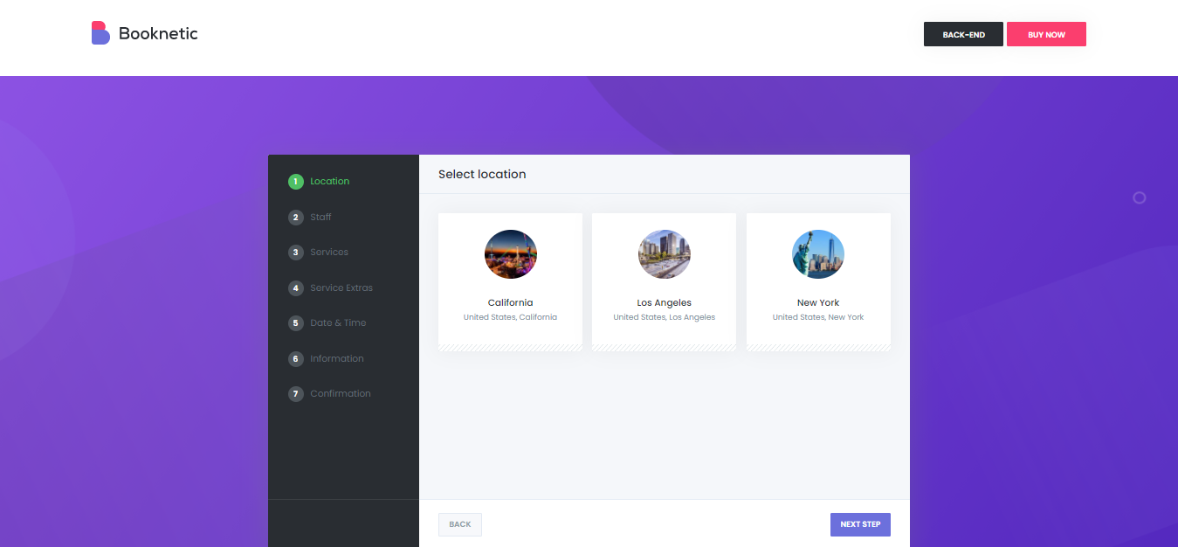Select the New York Statue of Liberty photo

click(x=818, y=254)
